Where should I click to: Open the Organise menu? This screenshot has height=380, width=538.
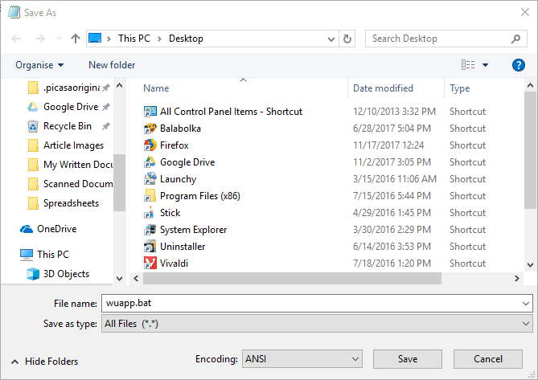39,65
